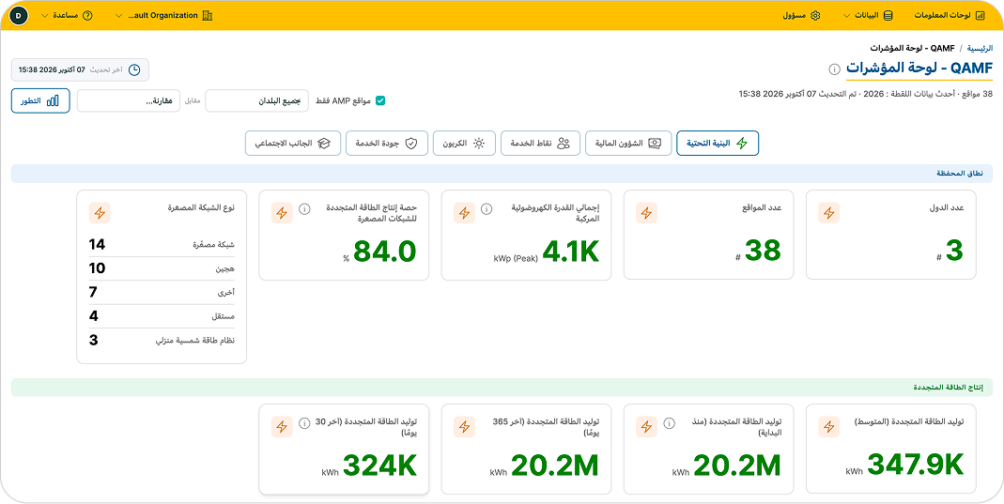Click the database icon beside البيانات
The width and height of the screenshot is (1004, 504).
(888, 15)
